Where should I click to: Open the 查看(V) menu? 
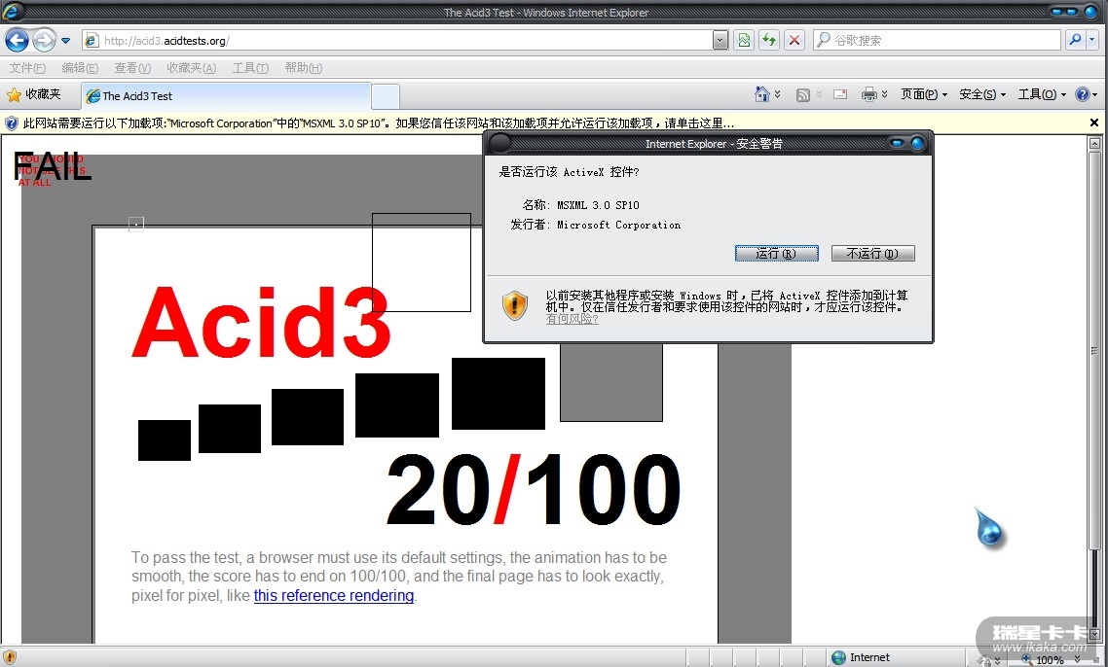tap(132, 68)
